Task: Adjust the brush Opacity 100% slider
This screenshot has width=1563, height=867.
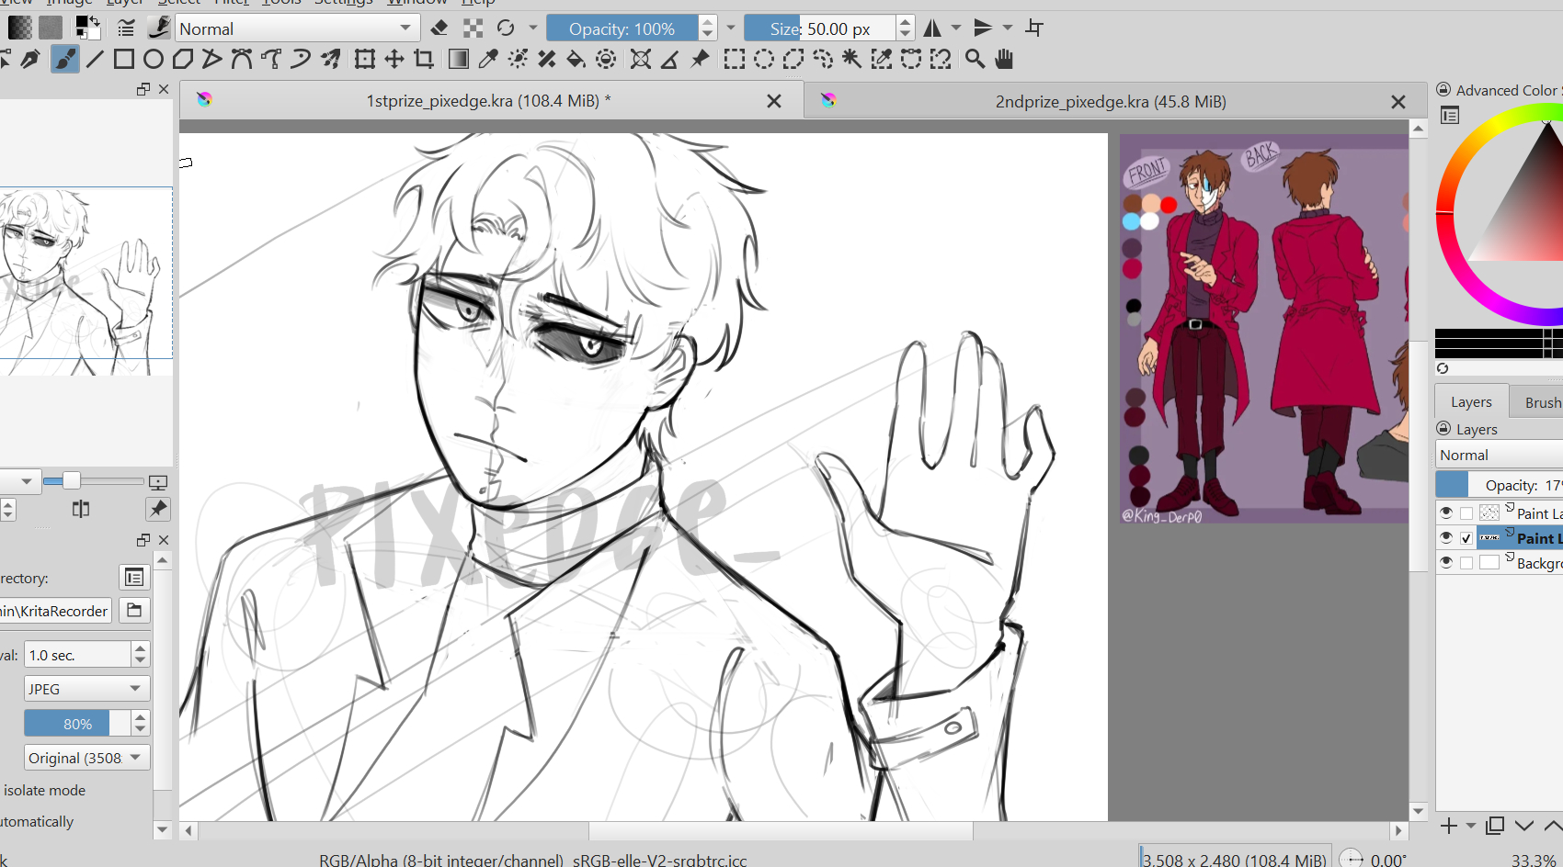Action: [x=622, y=28]
